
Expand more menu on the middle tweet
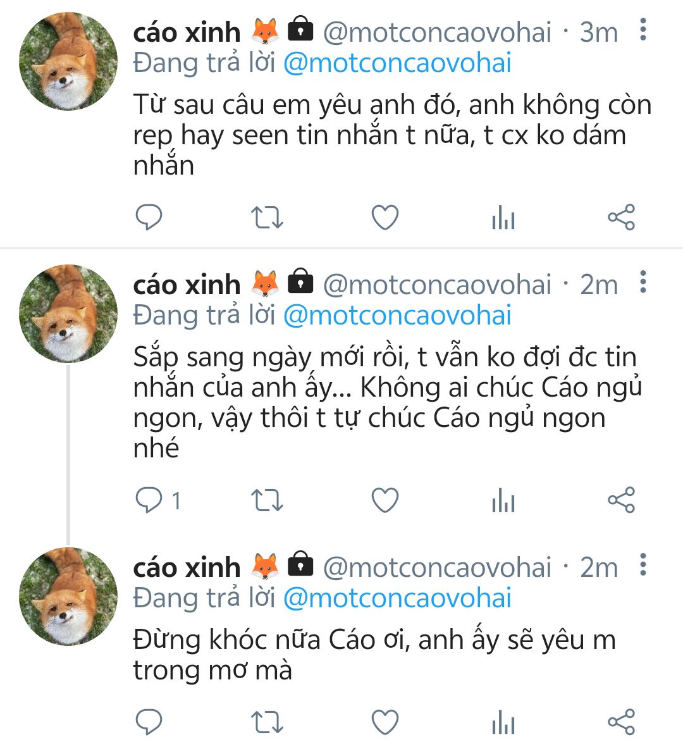(643, 282)
